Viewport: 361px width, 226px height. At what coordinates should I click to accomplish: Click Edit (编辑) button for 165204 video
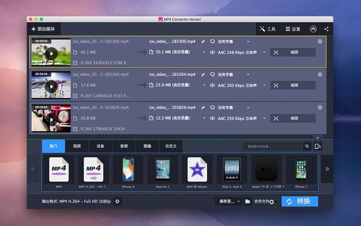pos(293,85)
